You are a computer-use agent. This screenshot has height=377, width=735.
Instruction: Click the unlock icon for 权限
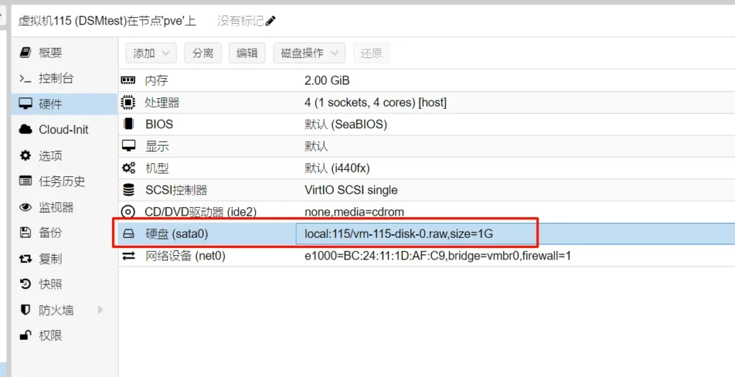(x=26, y=335)
